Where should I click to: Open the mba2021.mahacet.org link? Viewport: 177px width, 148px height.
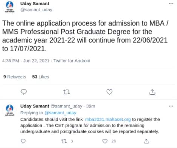108,119
